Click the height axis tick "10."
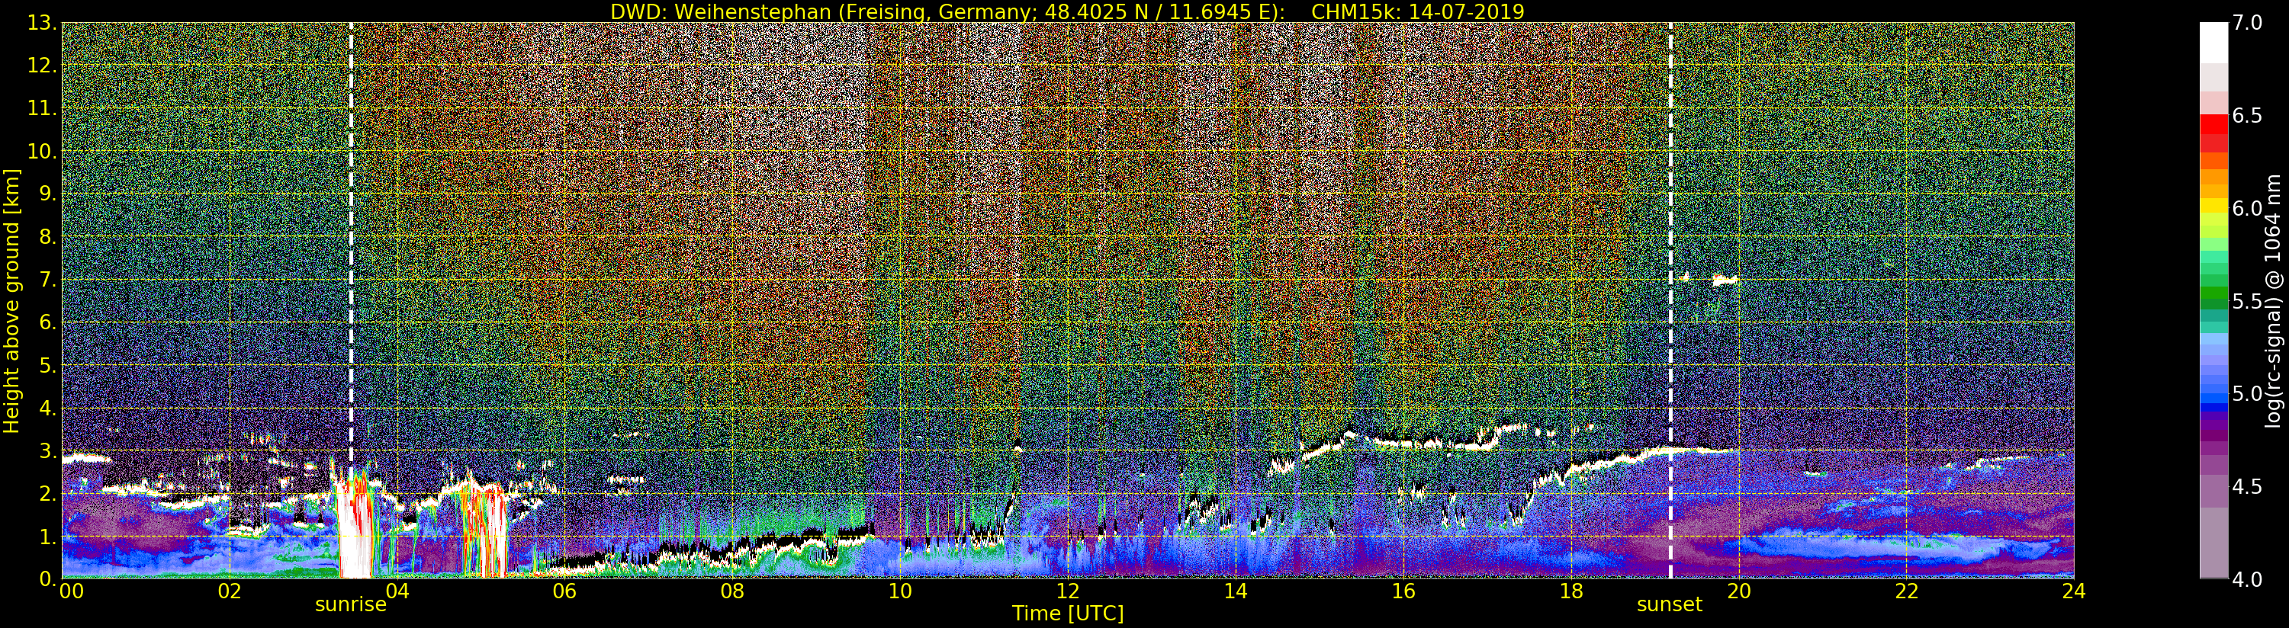 (x=43, y=151)
